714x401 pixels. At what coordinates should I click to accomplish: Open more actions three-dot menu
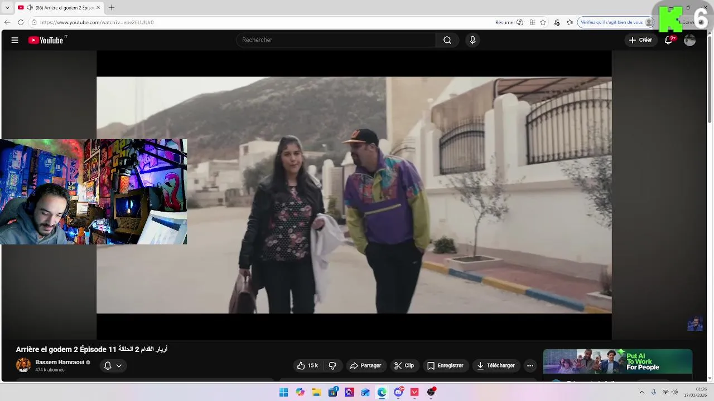(x=530, y=365)
